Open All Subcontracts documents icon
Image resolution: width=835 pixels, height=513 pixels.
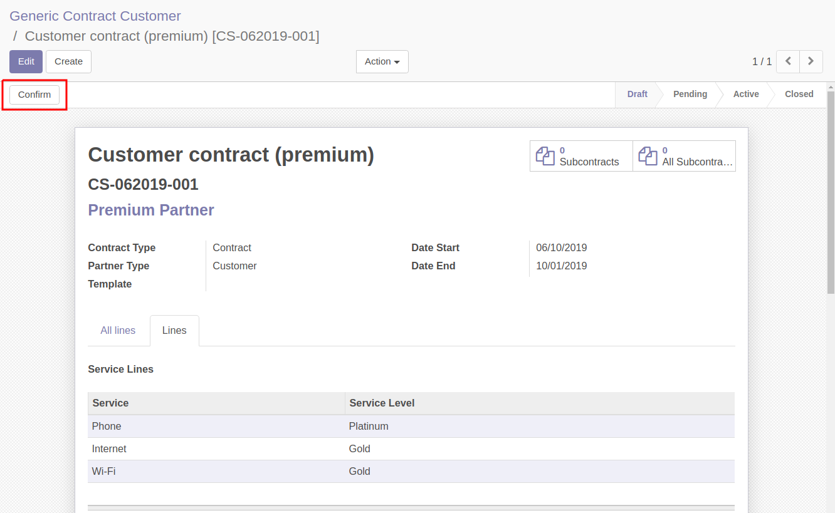click(648, 156)
